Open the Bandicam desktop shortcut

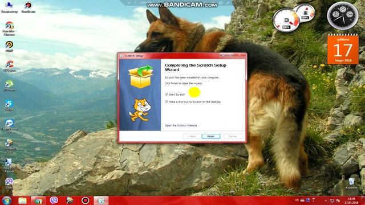pos(28,7)
